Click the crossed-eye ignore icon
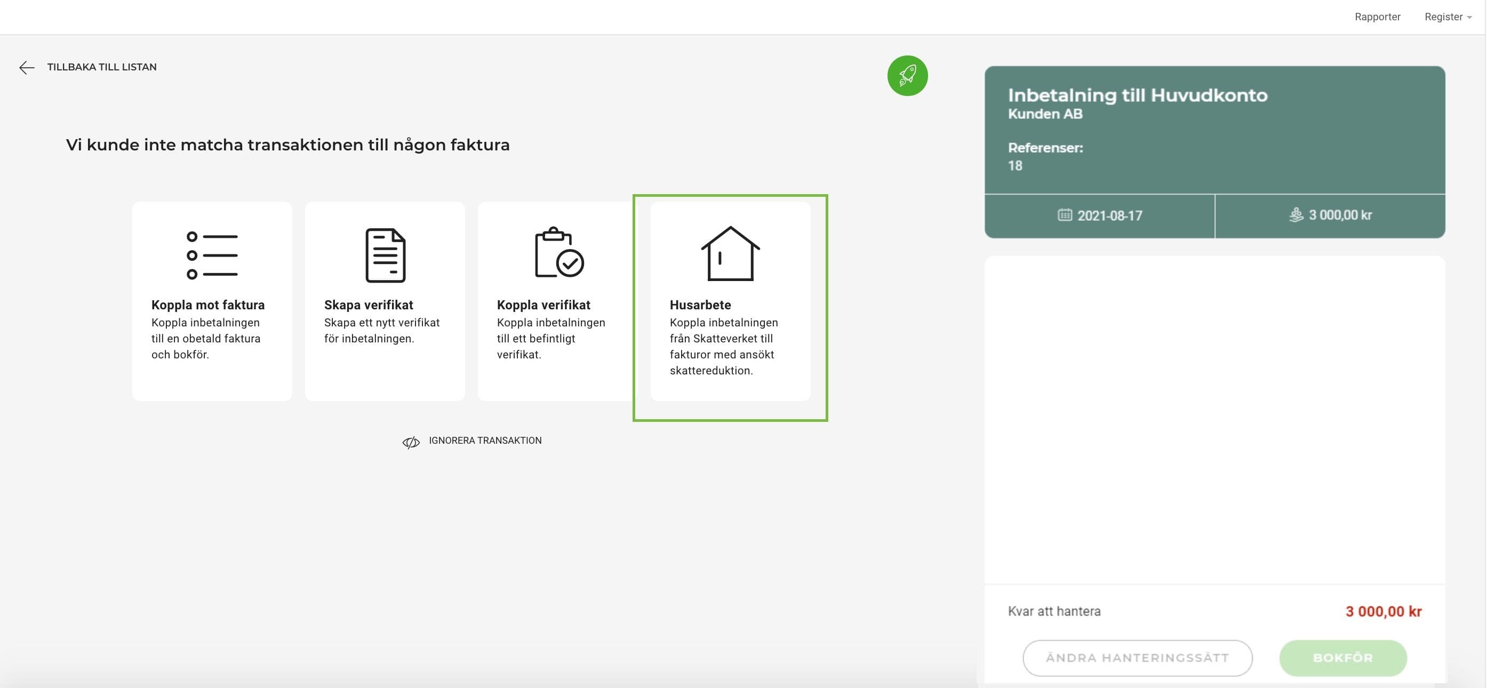The image size is (1487, 688). pyautogui.click(x=411, y=443)
